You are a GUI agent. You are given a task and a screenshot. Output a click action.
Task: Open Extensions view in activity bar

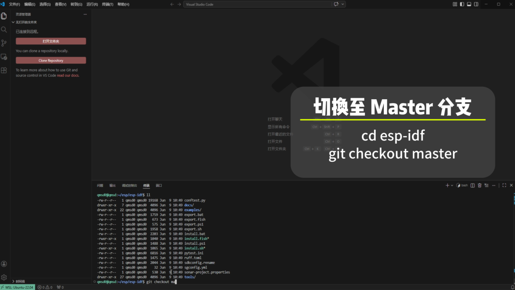[4, 70]
